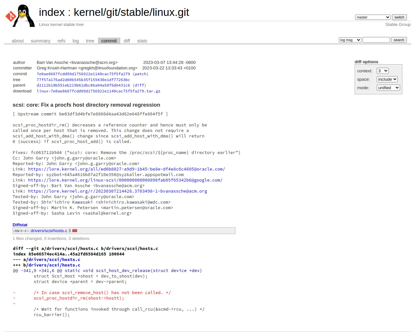Open b/drivers/scsi/hosts.c diff header link
This screenshot has width=415, height=332.
(54, 265)
